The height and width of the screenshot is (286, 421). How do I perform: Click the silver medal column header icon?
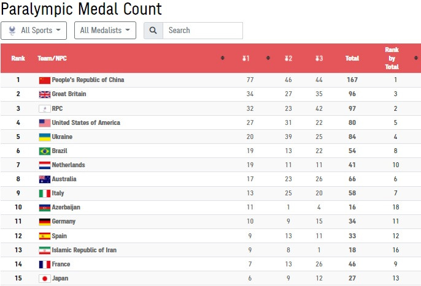click(288, 58)
